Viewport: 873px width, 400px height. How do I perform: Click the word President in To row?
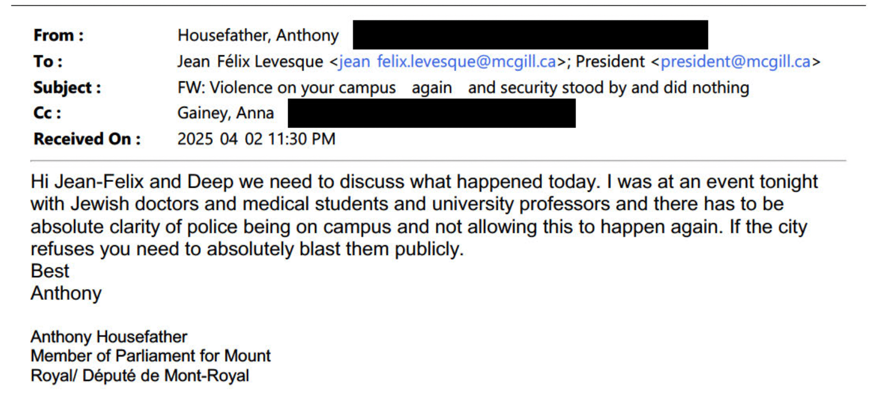click(x=610, y=62)
